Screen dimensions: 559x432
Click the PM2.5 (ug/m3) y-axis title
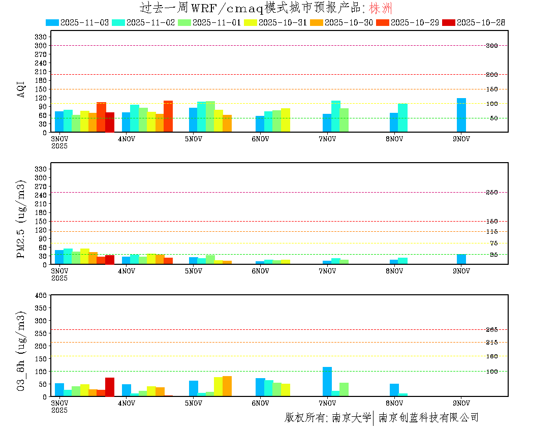[21, 219]
